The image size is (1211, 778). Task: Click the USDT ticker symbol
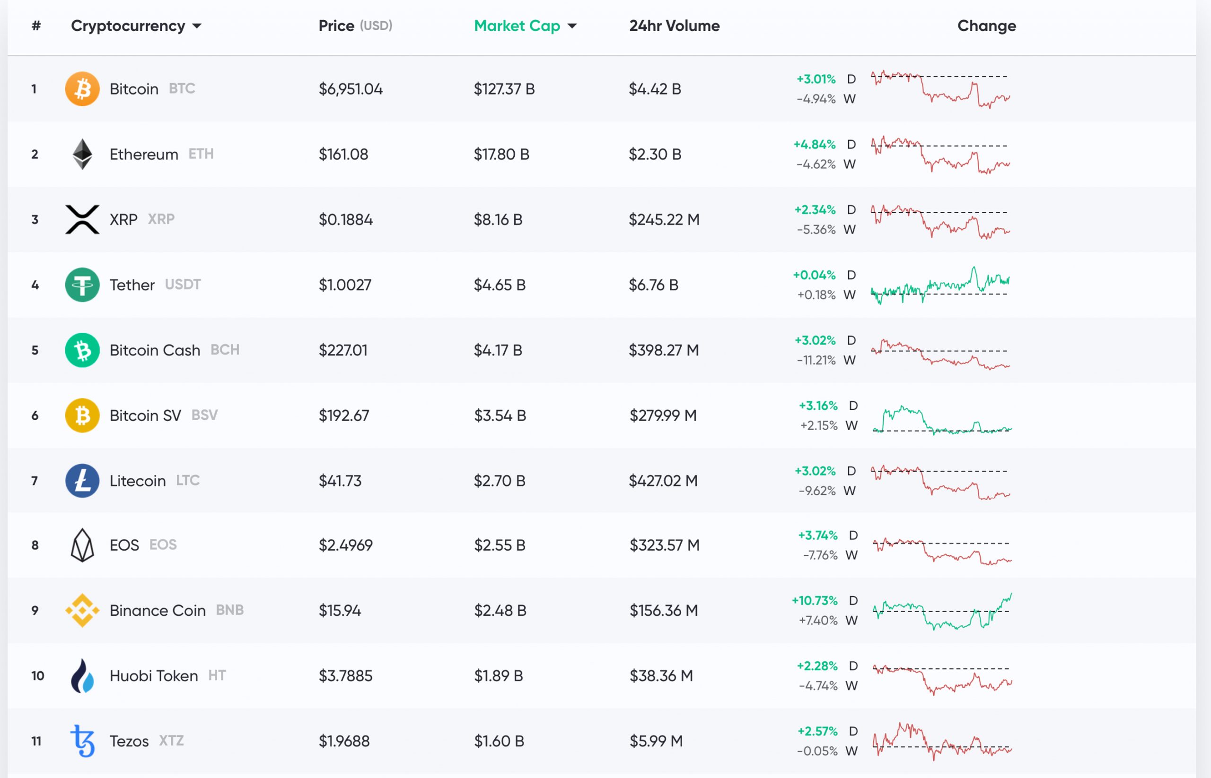[183, 285]
